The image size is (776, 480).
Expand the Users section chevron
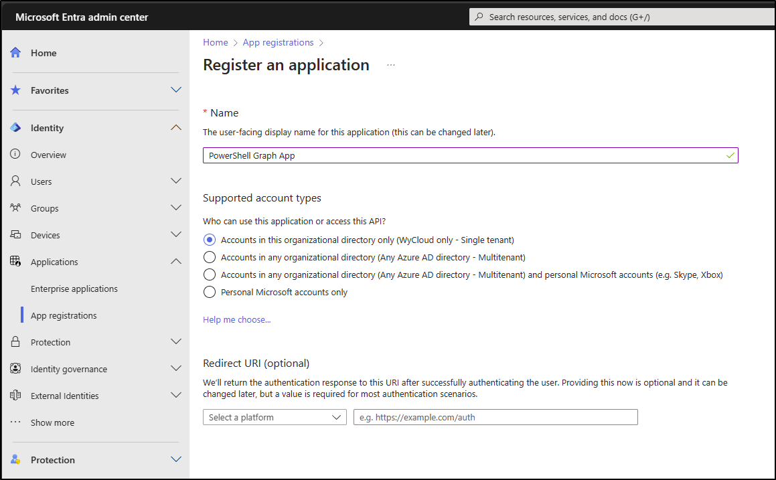[176, 181]
